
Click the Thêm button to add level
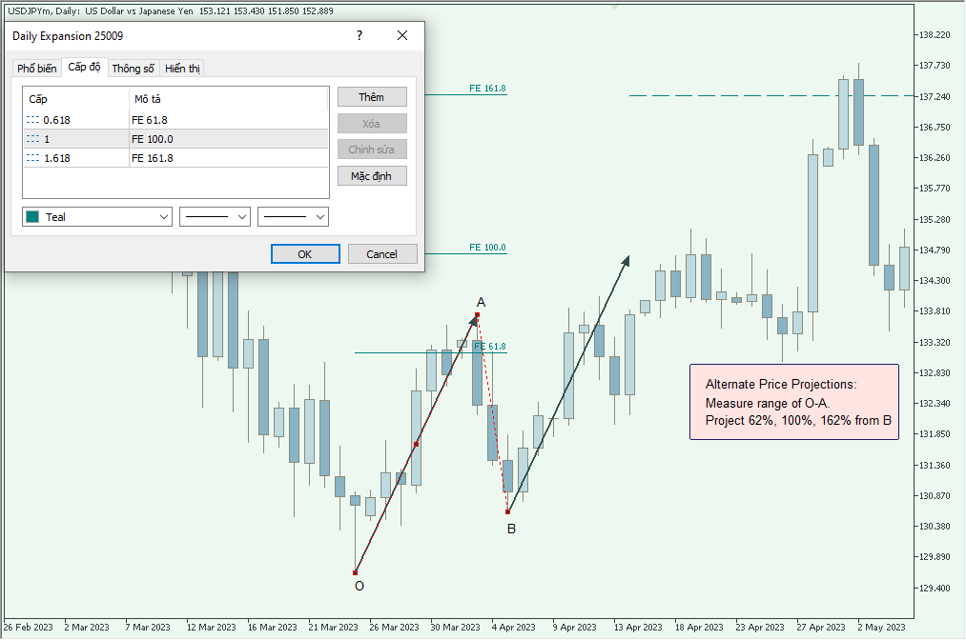click(372, 97)
